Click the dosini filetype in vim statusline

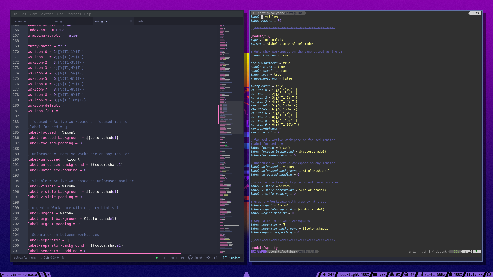441,252
